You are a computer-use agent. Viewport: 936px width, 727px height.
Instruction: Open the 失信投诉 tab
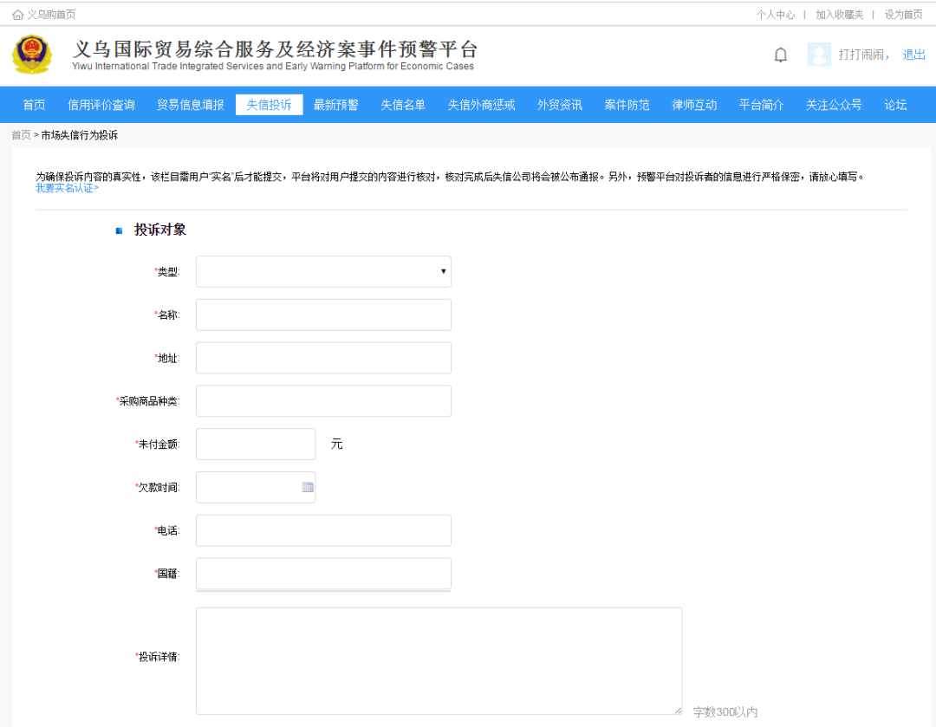[x=269, y=105]
